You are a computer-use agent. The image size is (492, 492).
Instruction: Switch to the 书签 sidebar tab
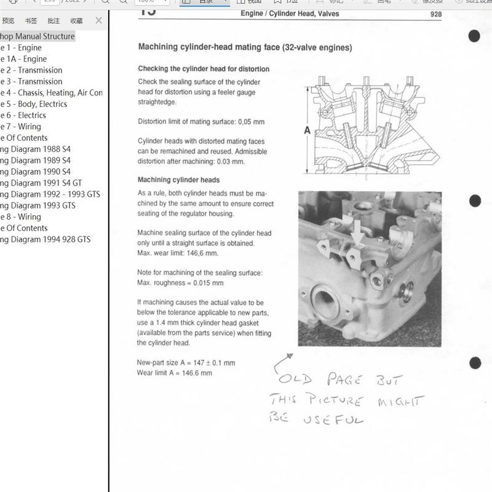(x=31, y=21)
